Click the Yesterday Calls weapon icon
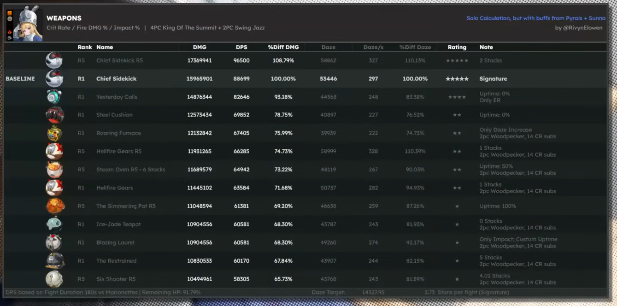 [x=54, y=97]
